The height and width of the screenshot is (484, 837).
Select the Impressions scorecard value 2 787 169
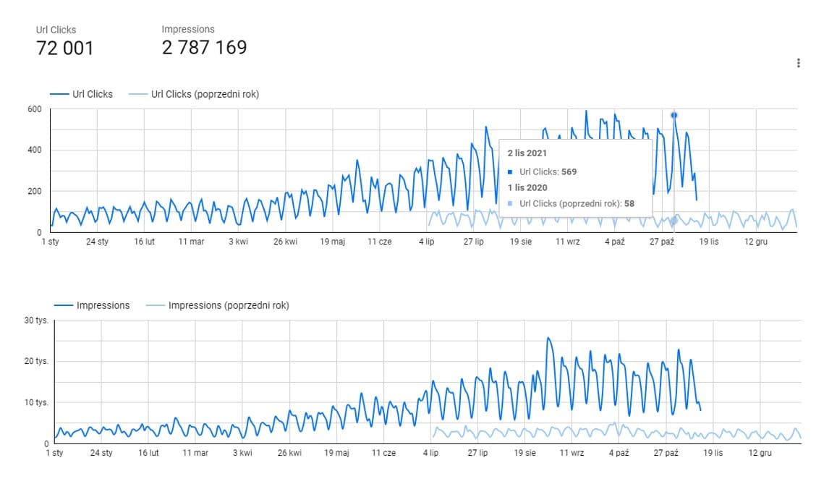pyautogui.click(x=204, y=48)
